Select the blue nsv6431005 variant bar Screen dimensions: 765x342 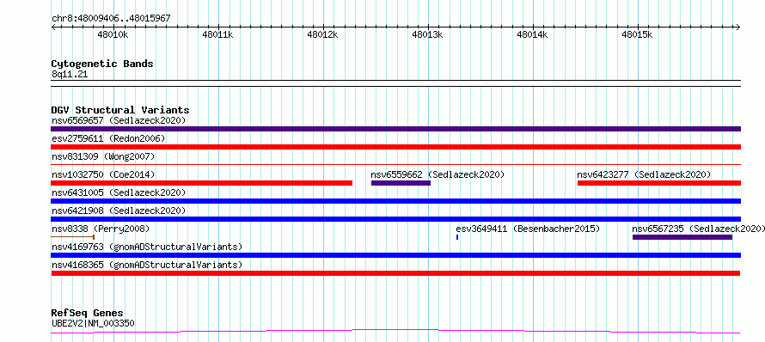(x=395, y=201)
